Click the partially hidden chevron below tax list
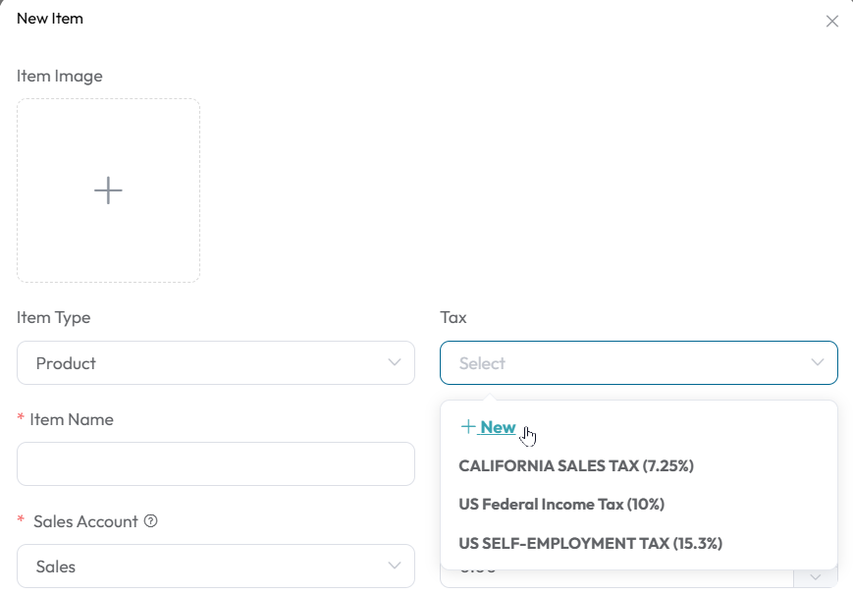853x594 pixels. point(815,576)
